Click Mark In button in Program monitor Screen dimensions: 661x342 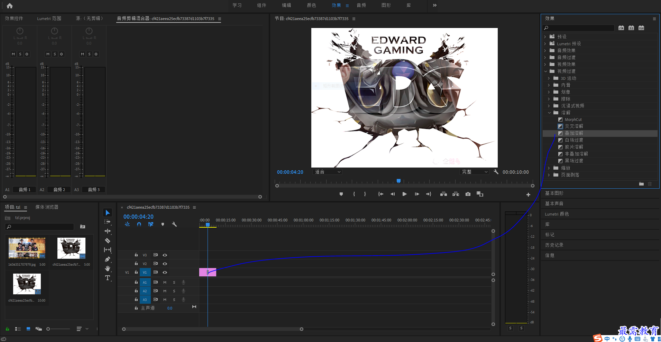coord(354,194)
